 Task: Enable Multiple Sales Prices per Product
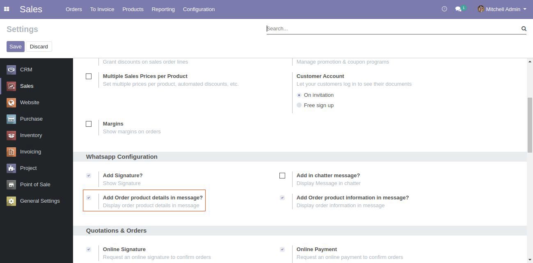click(x=89, y=76)
